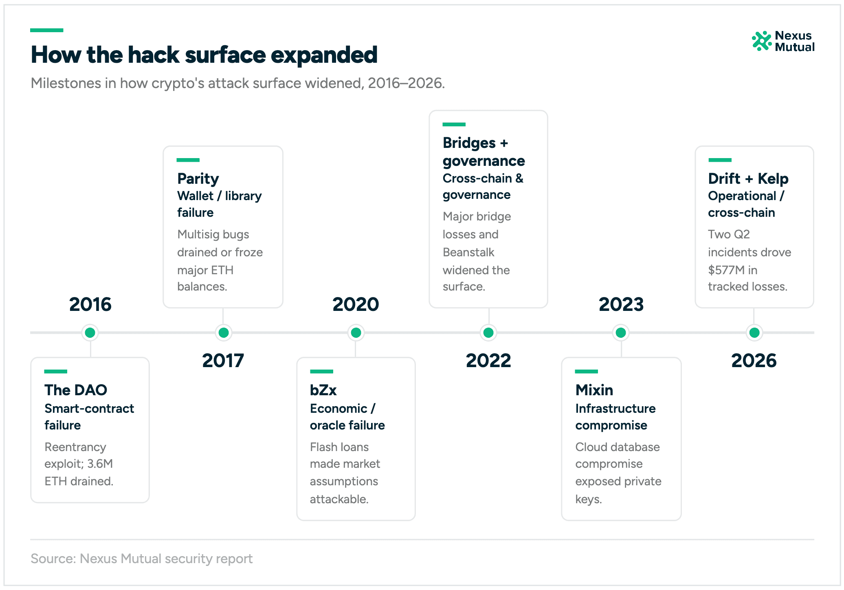Click the "Source: Nexus Mutual security report" footer
844x590 pixels.
point(142,559)
